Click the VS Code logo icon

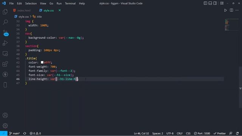tap(4, 3)
